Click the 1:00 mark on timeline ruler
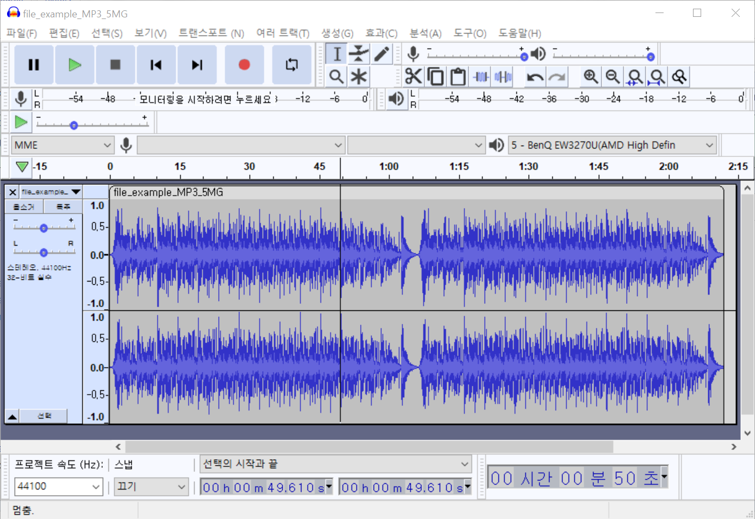 pyautogui.click(x=389, y=166)
